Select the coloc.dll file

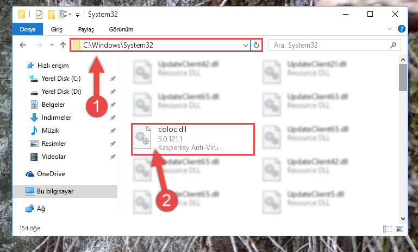coord(192,139)
